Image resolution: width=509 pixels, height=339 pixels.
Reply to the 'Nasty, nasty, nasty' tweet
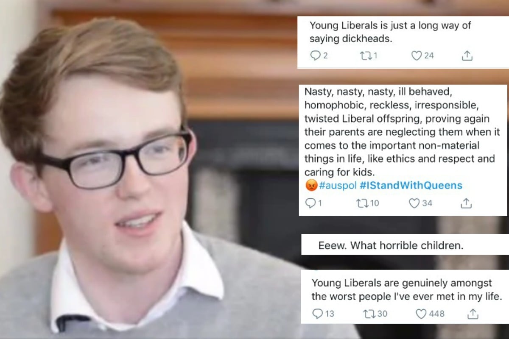click(310, 203)
